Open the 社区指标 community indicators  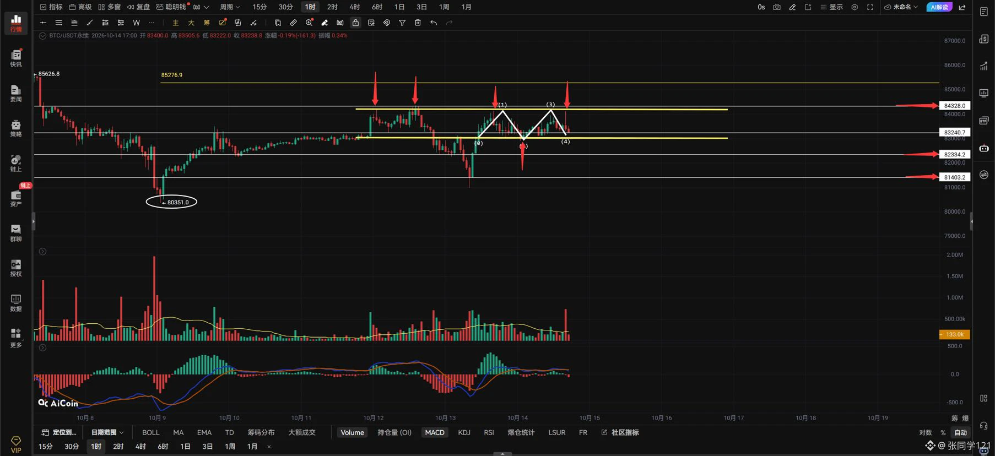click(620, 432)
